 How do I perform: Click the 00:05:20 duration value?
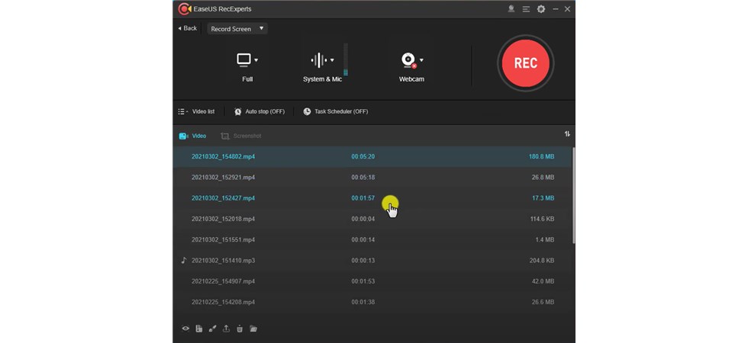point(363,157)
